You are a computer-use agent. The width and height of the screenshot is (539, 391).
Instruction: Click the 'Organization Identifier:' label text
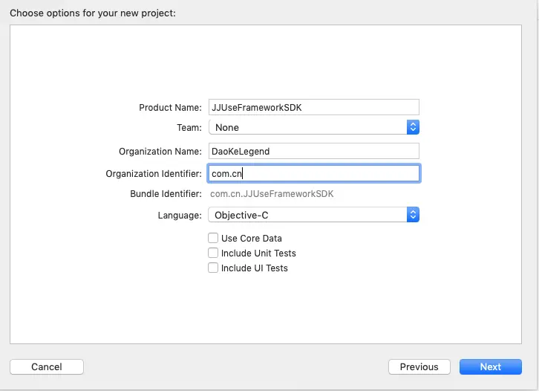(x=154, y=174)
